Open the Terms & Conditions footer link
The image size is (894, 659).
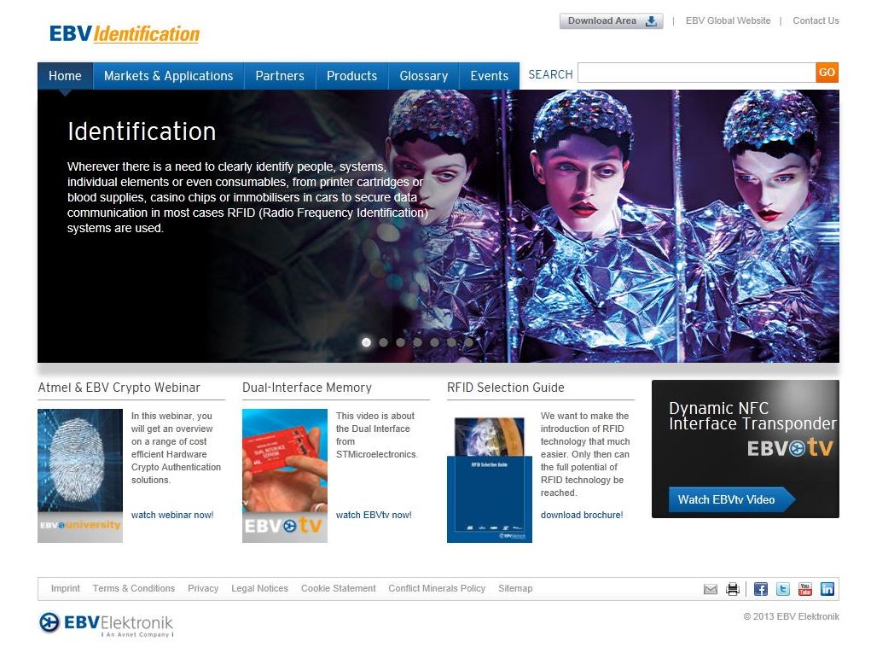tap(134, 588)
